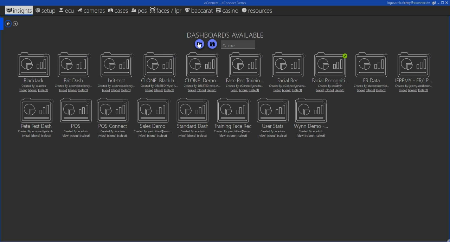Open the Facial Rec dashboard icon
The width and height of the screenshot is (450, 242).
click(288, 65)
